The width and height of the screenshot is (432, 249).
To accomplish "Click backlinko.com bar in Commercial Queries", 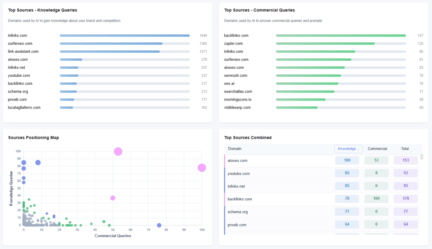I will (x=341, y=36).
